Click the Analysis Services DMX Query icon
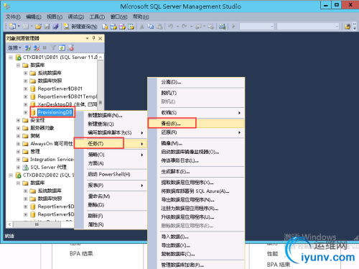359x269 pixels. [x=122, y=27]
